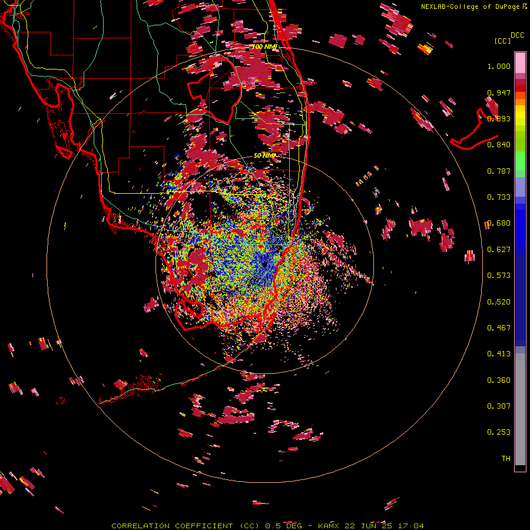This screenshot has width=530, height=530.
Task: Click the 0.840 color scale value
Action: point(499,145)
